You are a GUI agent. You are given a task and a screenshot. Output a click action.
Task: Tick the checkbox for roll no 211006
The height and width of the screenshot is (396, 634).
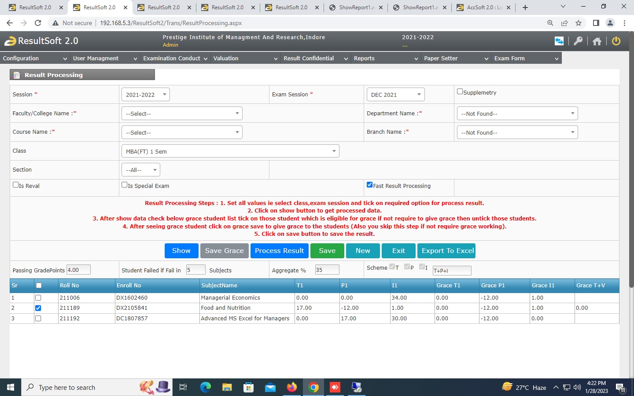38,298
